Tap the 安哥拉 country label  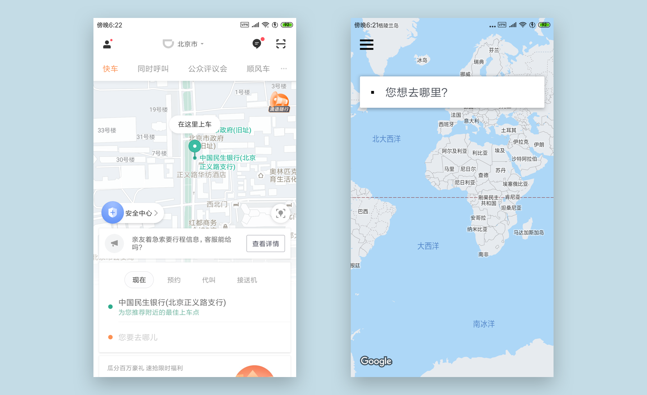click(x=478, y=218)
